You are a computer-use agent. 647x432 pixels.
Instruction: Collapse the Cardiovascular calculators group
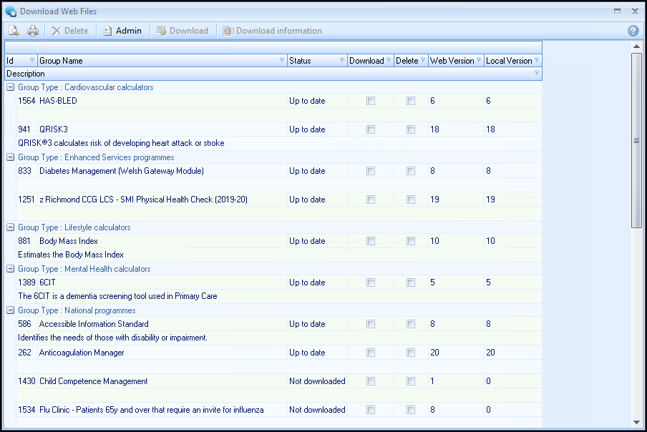[11, 87]
